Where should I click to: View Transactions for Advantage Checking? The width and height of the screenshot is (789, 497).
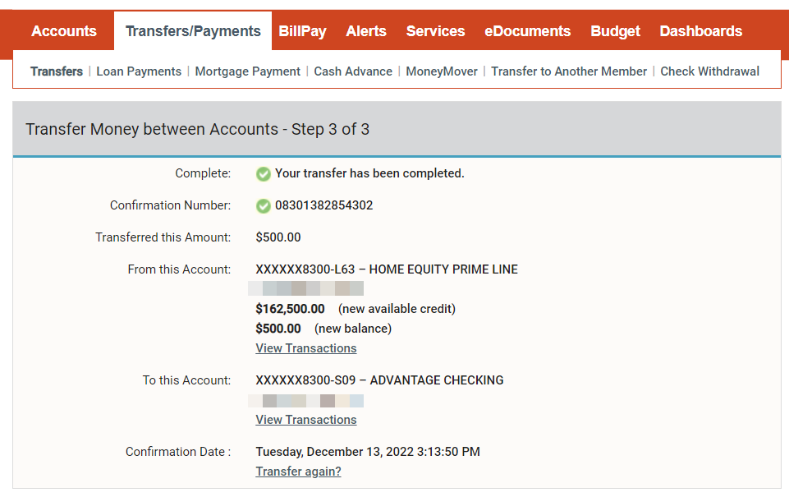306,420
